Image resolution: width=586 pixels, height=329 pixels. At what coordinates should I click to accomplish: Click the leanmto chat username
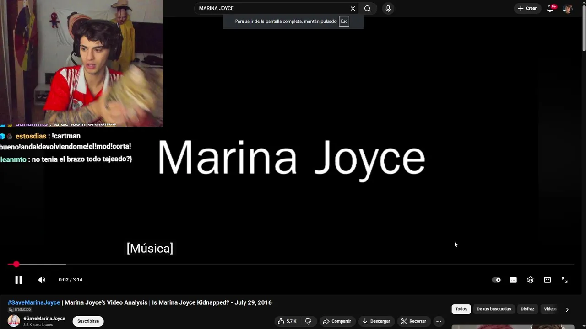click(13, 159)
